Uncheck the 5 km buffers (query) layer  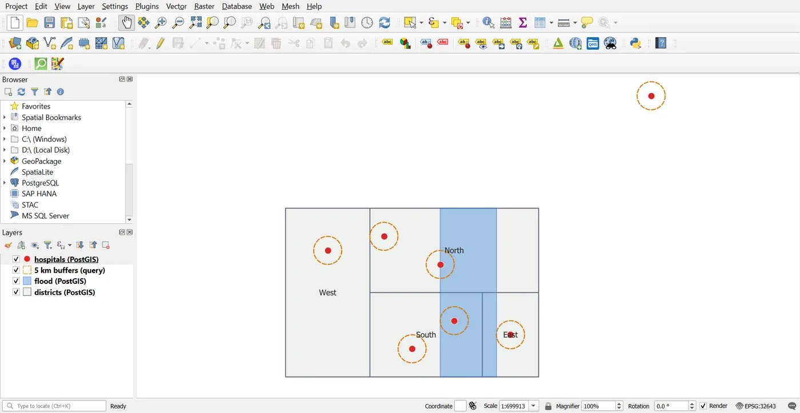16,270
